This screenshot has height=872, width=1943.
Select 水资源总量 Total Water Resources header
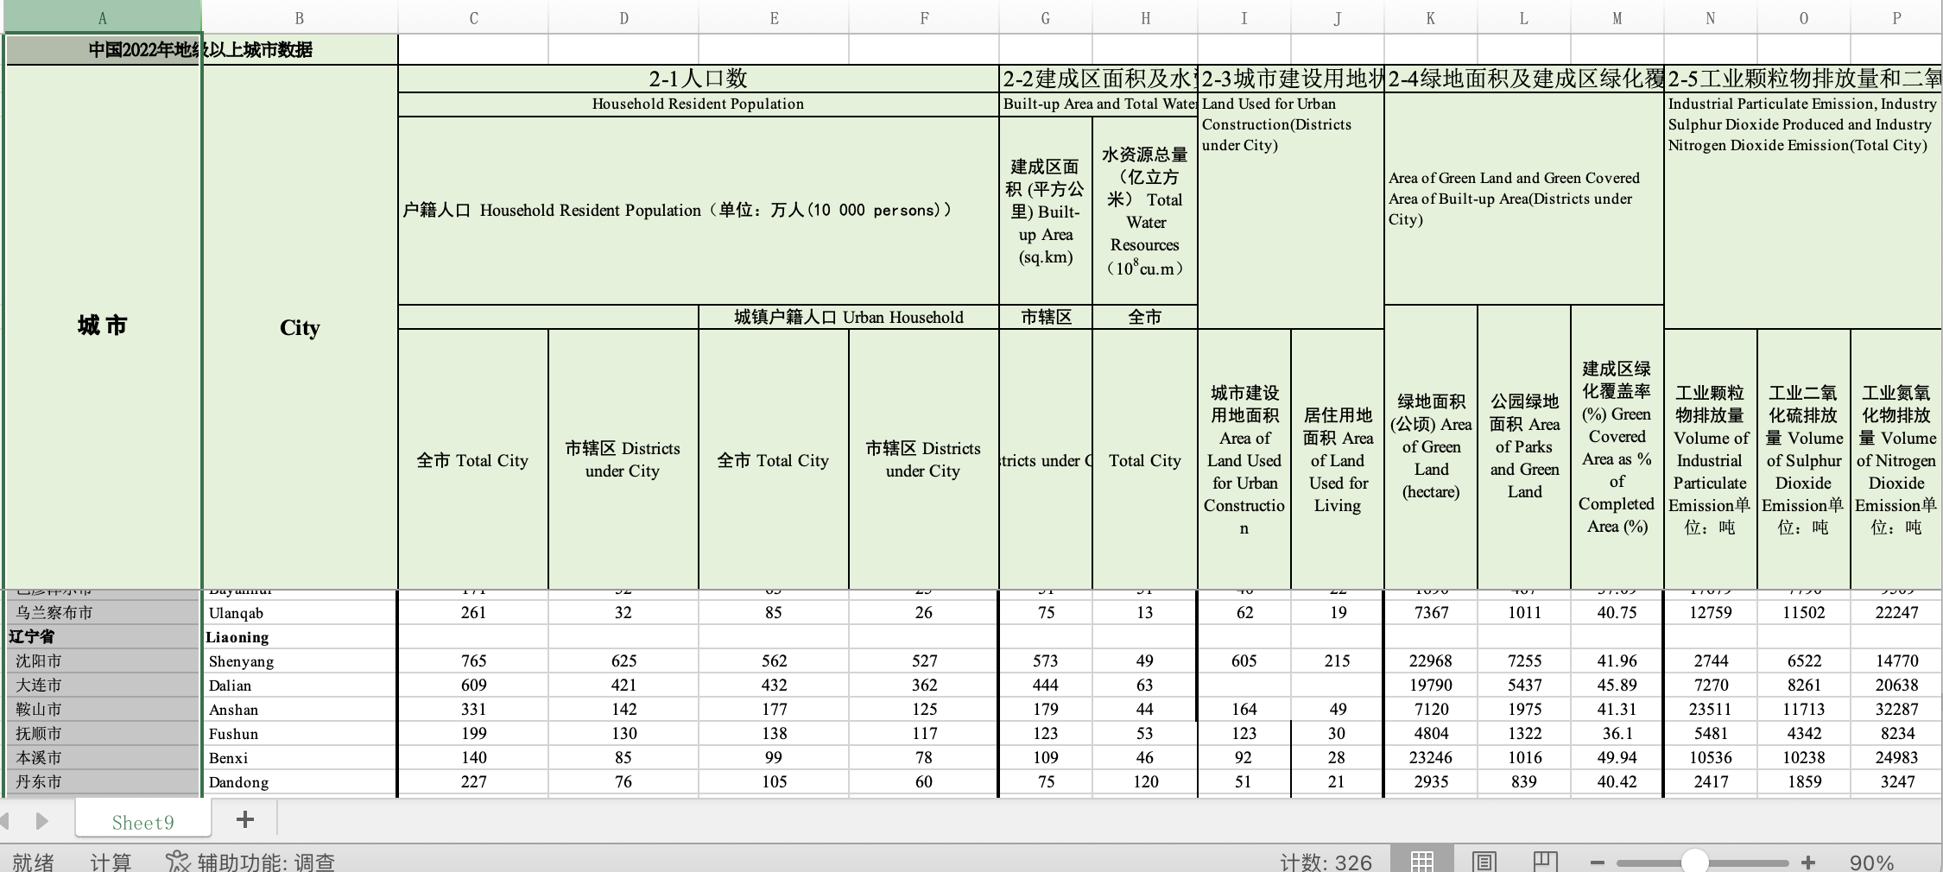(1145, 211)
